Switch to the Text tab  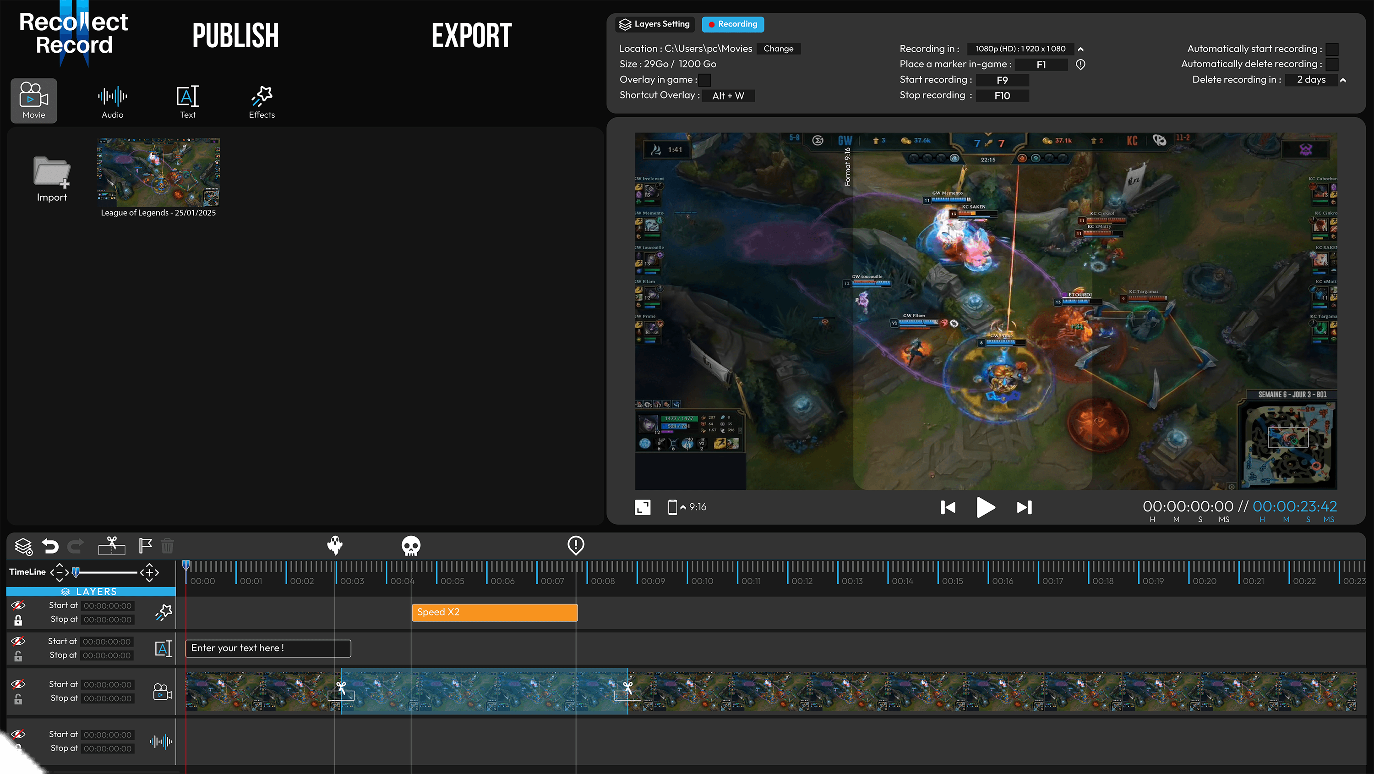188,101
